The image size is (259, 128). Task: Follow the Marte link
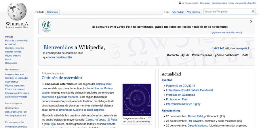107,88
